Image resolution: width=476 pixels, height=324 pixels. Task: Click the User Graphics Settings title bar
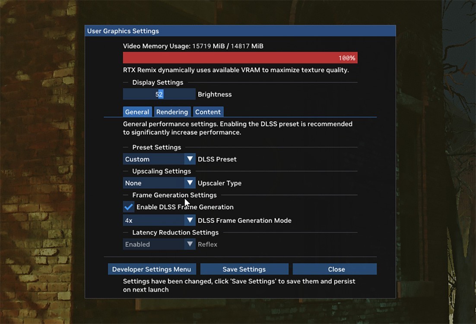(x=240, y=31)
